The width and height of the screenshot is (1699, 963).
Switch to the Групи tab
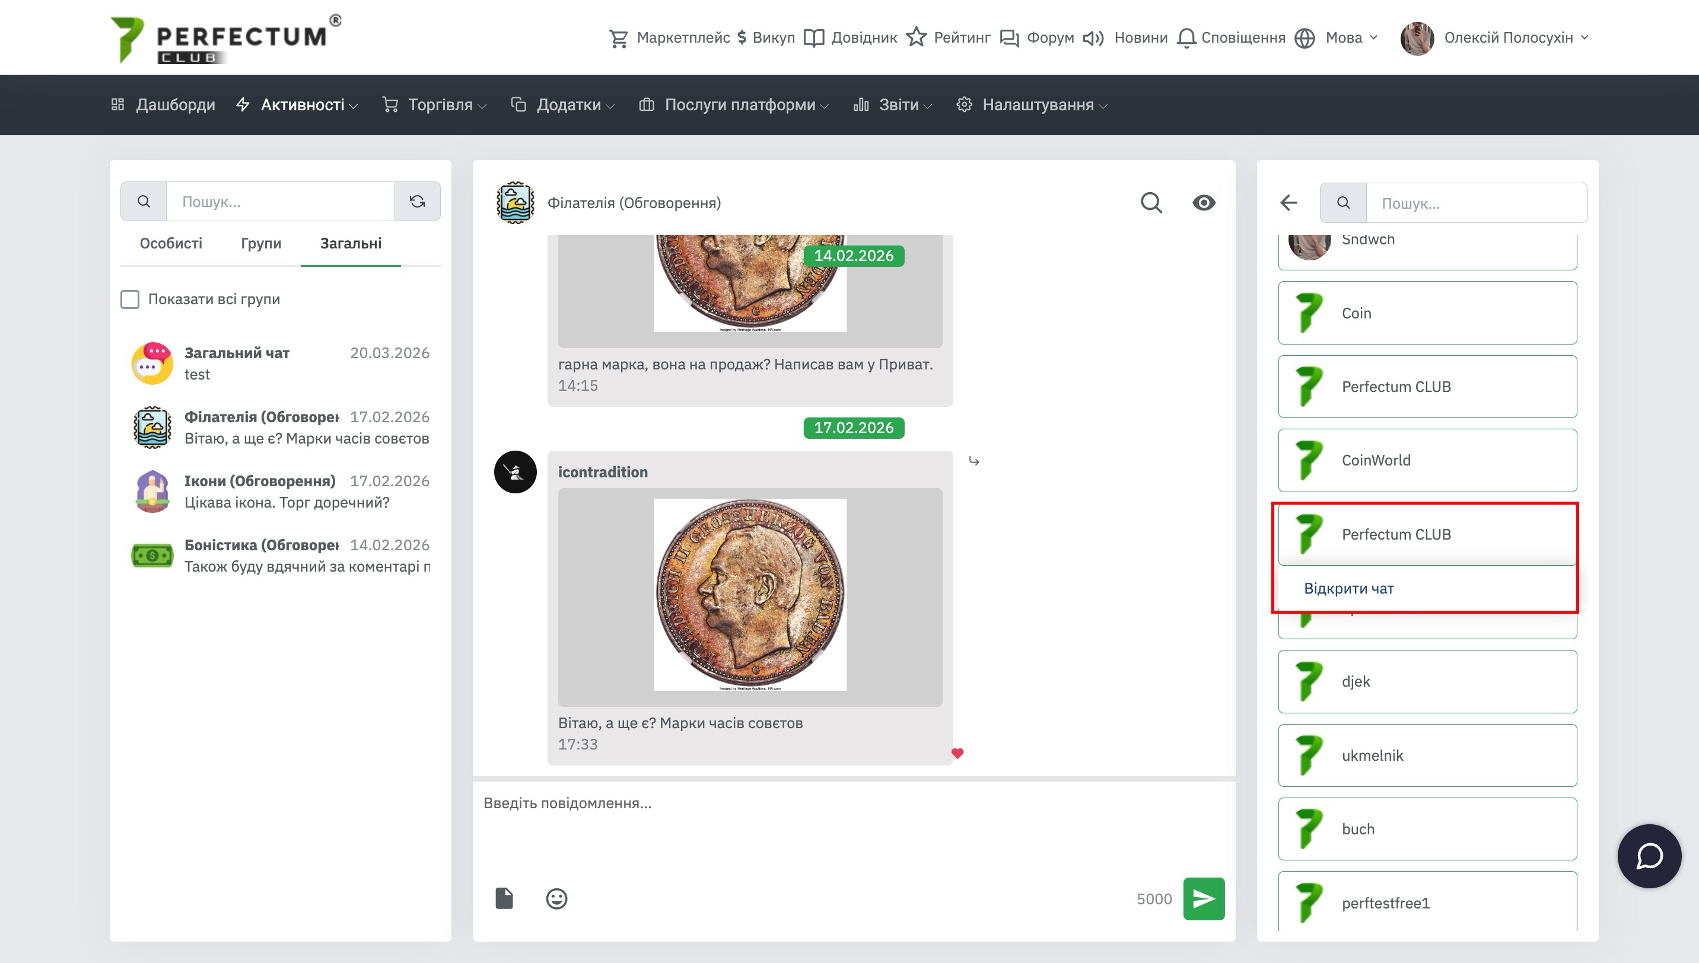pyautogui.click(x=260, y=243)
